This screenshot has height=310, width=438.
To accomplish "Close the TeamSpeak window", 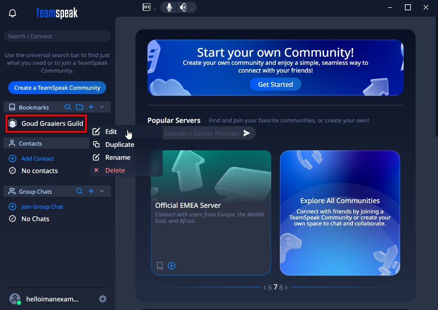I will pyautogui.click(x=426, y=8).
